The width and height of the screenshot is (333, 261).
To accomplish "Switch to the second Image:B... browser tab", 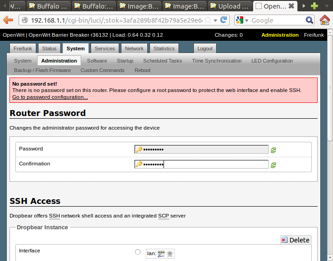I will coord(184,6).
